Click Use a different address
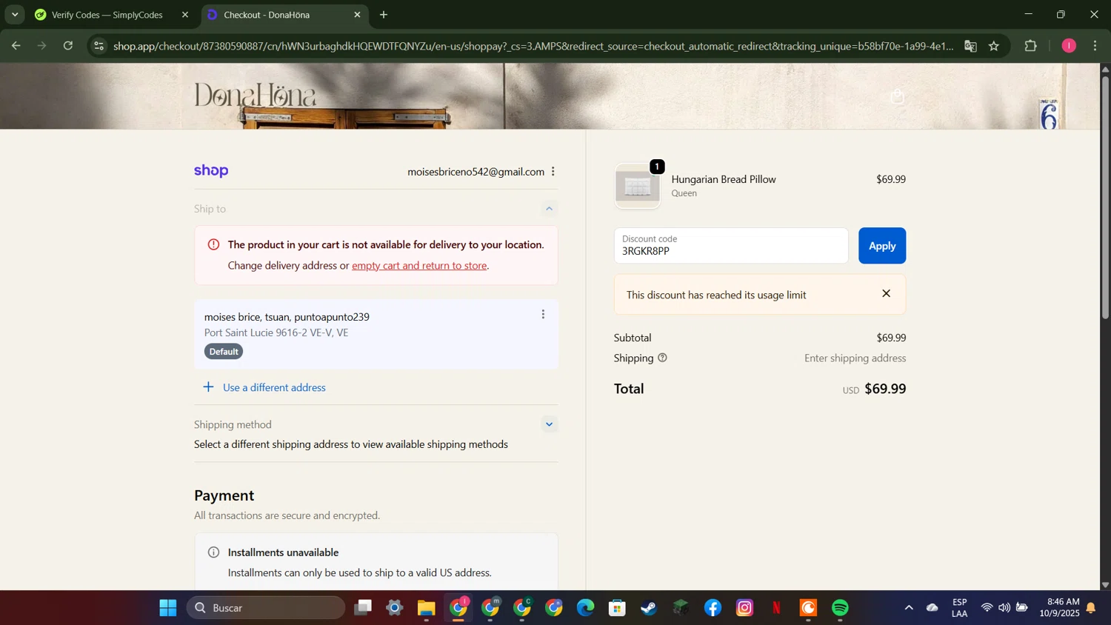 click(274, 387)
